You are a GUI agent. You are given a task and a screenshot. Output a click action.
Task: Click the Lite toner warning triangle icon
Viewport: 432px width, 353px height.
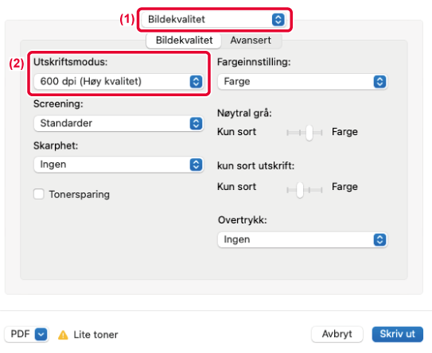(x=63, y=335)
